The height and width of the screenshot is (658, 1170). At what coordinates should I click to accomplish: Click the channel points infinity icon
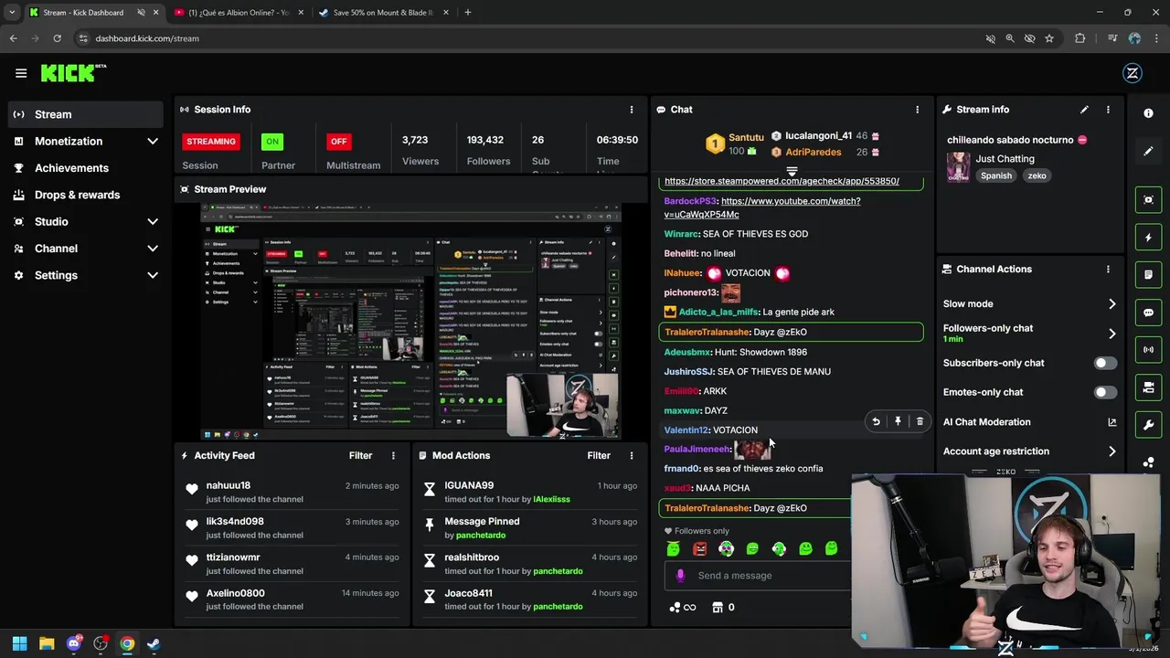tap(682, 608)
